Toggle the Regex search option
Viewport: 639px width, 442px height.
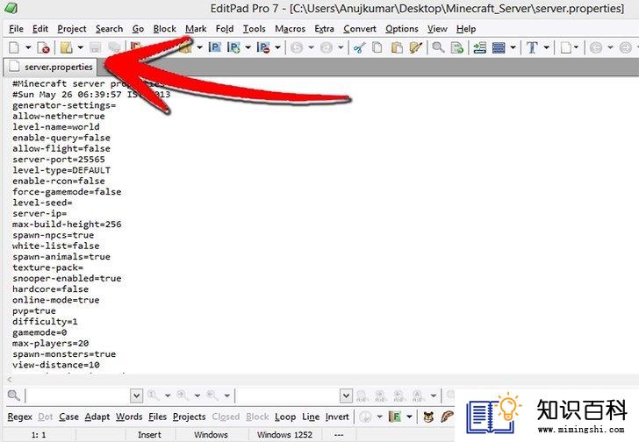19,417
